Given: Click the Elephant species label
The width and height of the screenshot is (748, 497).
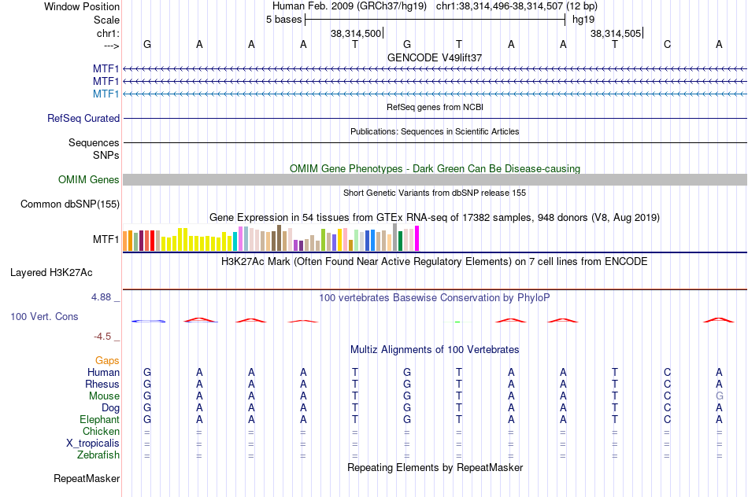Looking at the screenshot, I should coord(100,420).
